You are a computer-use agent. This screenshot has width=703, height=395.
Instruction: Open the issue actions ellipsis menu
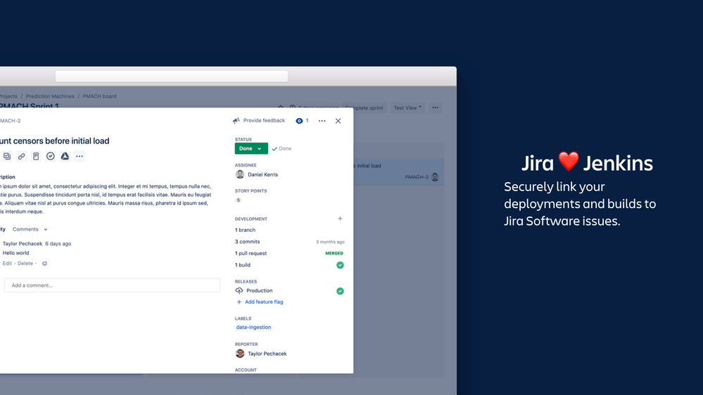click(322, 121)
